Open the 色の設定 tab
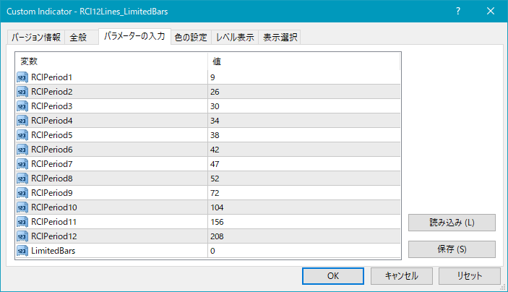Viewport: 508px width, 292px height. pos(191,38)
